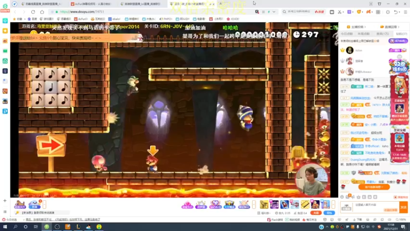Open the orange shield extension

tap(359, 12)
